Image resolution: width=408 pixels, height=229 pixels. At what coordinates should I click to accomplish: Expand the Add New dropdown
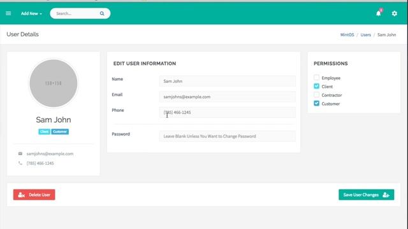(31, 13)
